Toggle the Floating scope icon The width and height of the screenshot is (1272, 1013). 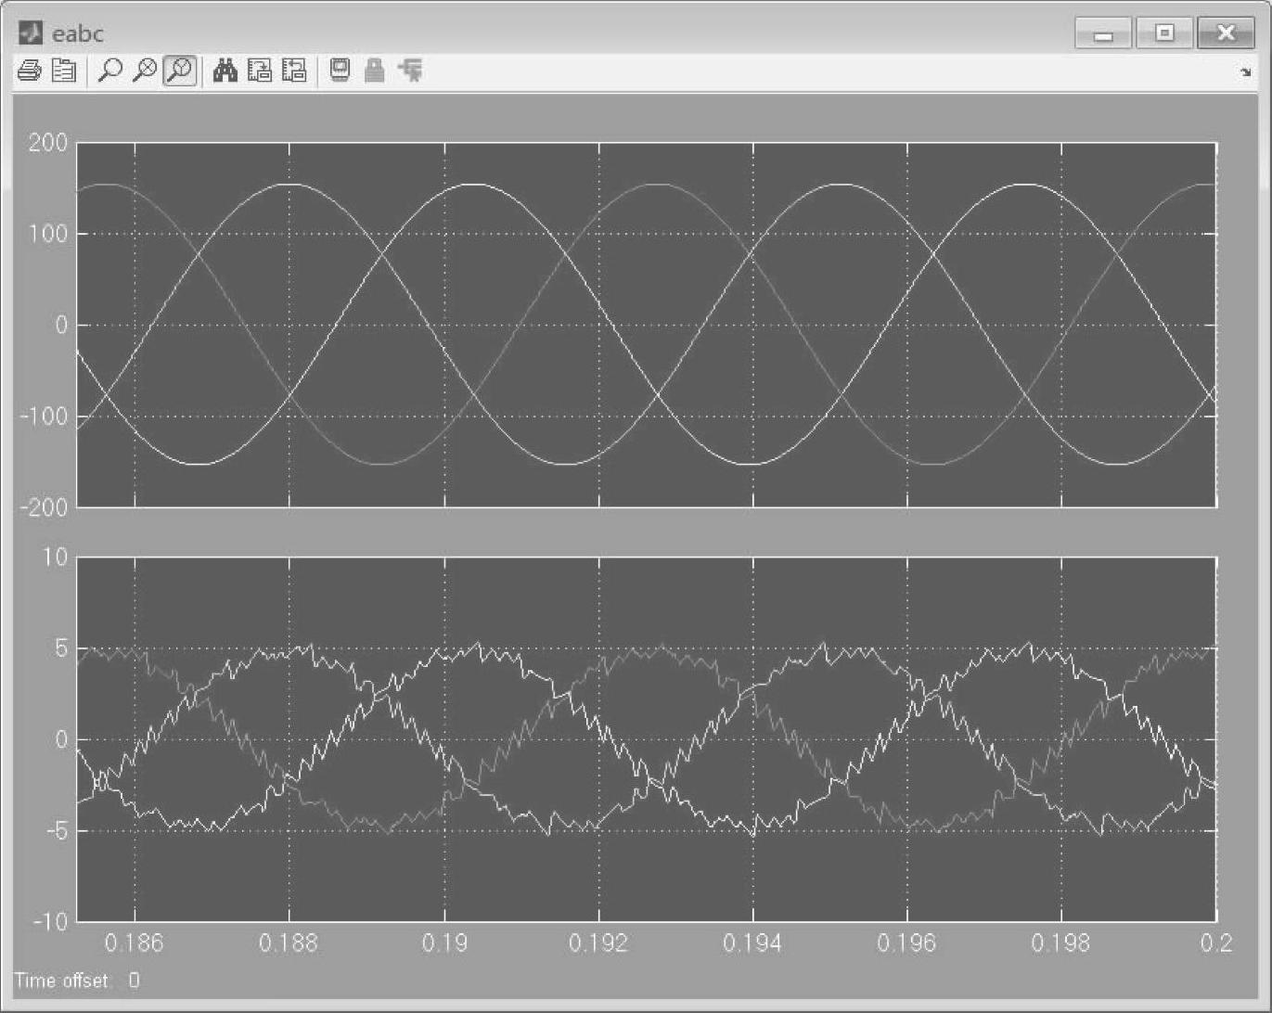(x=340, y=71)
